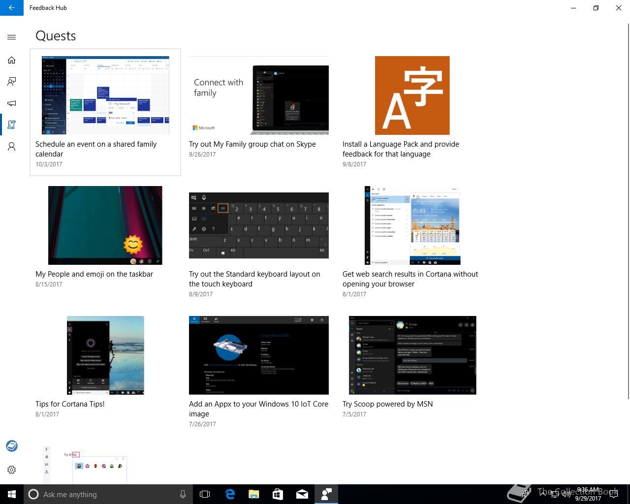Open the Windows Start menu
Viewport: 630px width, 504px height.
pyautogui.click(x=12, y=494)
